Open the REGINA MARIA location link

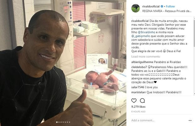(167, 11)
